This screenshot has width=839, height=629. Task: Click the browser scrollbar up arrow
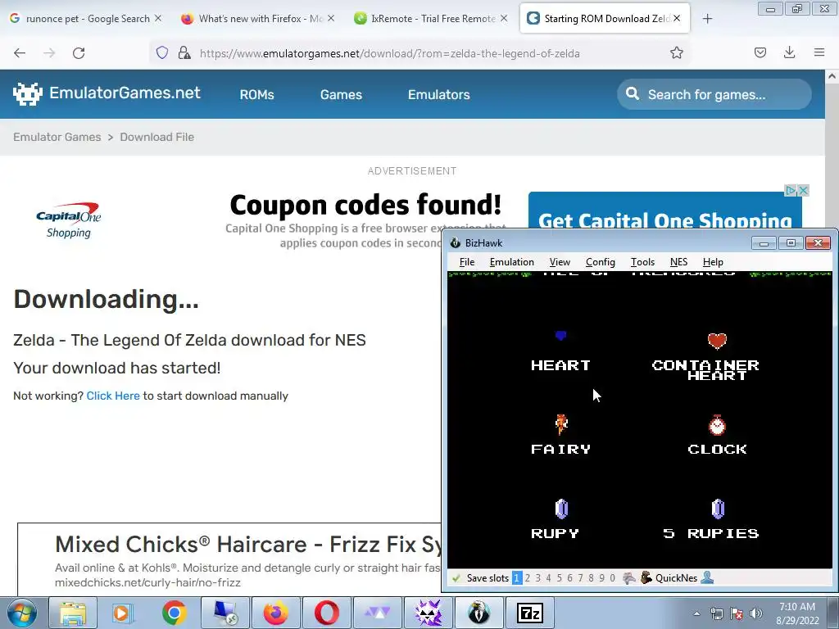point(832,76)
